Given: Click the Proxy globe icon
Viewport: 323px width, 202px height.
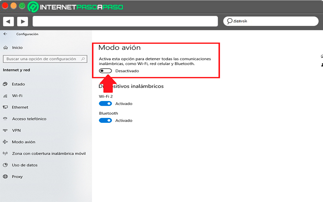Looking at the screenshot, I should pyautogui.click(x=5, y=177).
